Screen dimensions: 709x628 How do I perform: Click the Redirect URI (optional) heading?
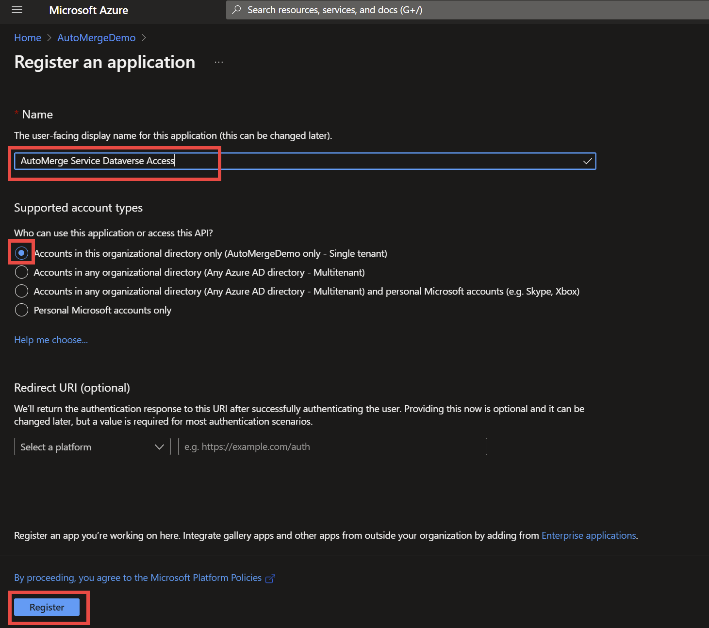coord(72,388)
